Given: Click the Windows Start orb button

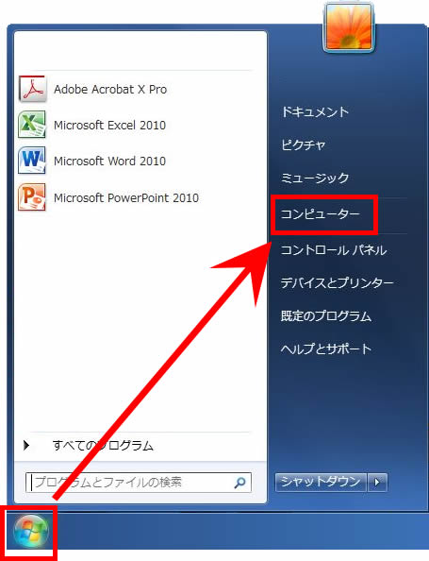Looking at the screenshot, I should [x=31, y=532].
